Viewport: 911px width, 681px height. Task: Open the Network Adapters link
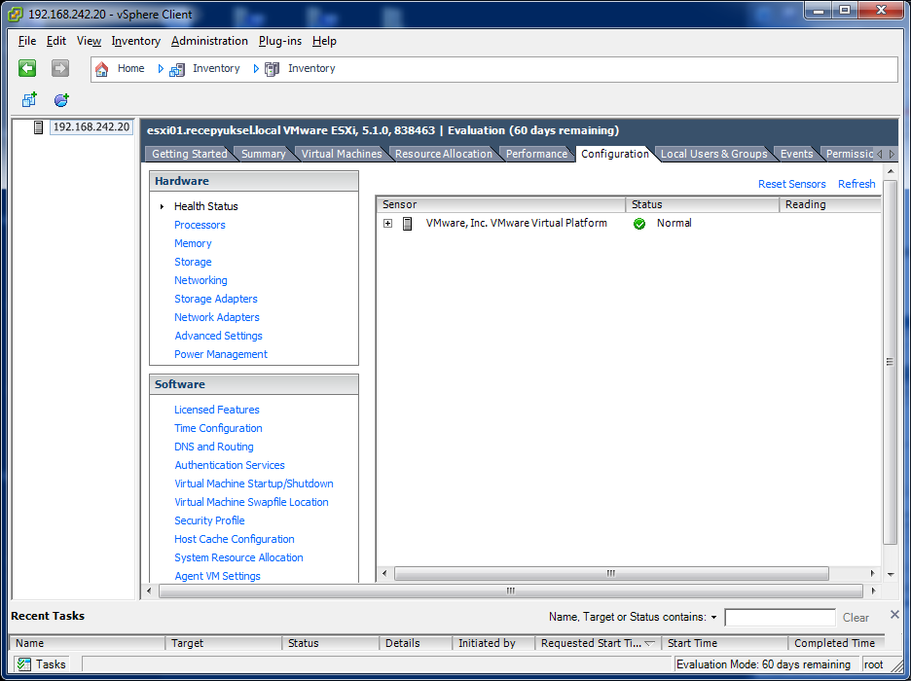[217, 317]
